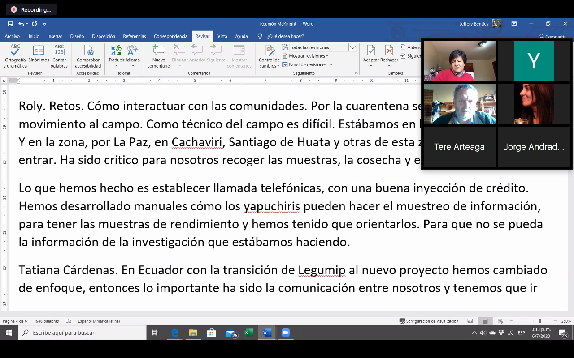574x358 pixels.
Task: Open Zoom app in the taskbar
Action: coord(285,332)
